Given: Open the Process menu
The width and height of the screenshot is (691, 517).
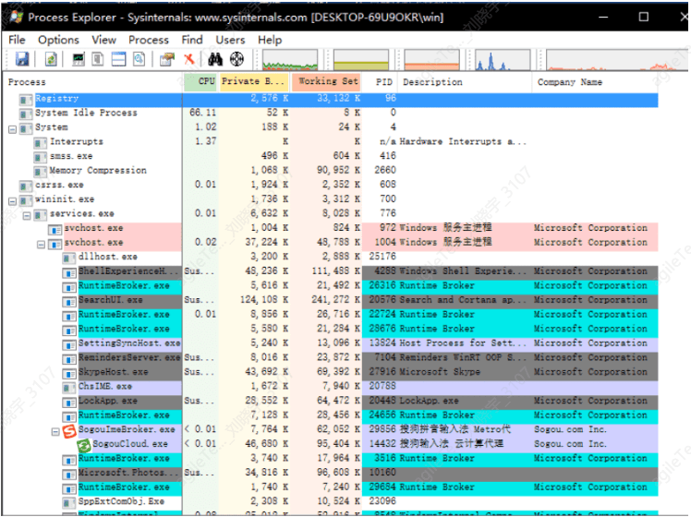Looking at the screenshot, I should [x=148, y=40].
